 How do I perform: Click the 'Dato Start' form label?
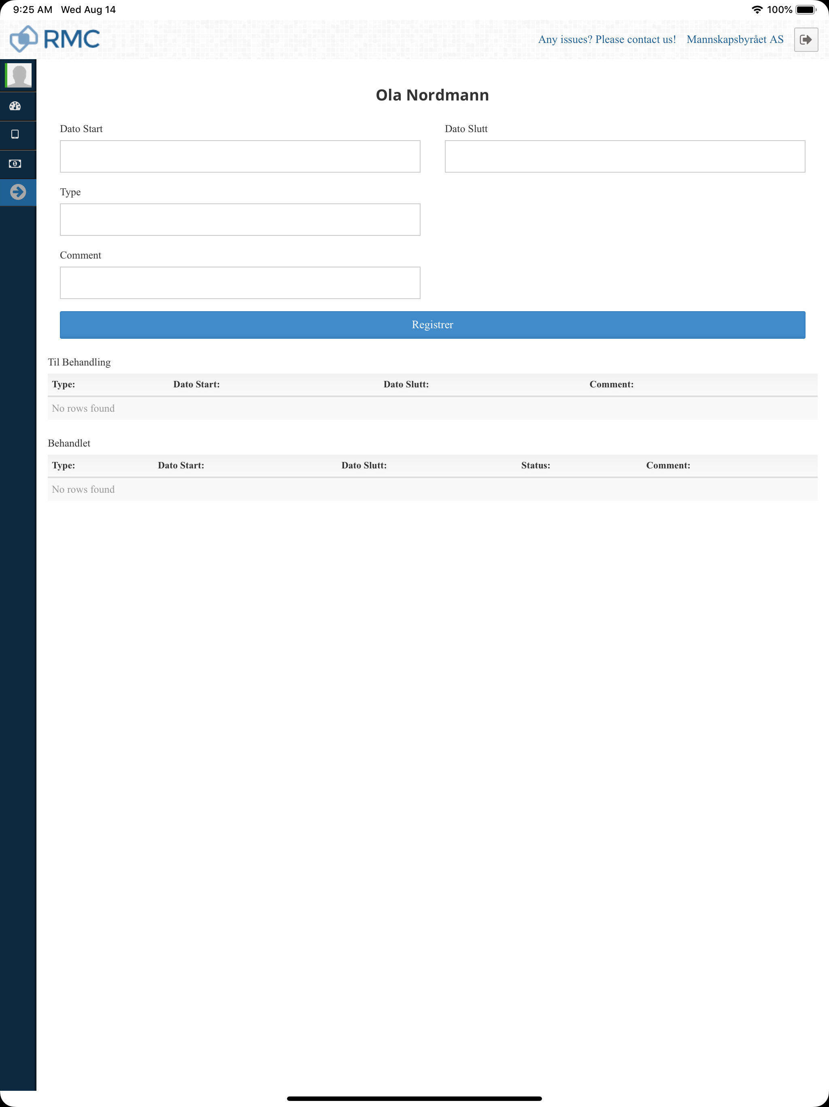tap(81, 128)
